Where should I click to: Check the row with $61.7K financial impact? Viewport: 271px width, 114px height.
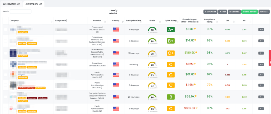point(6,75)
